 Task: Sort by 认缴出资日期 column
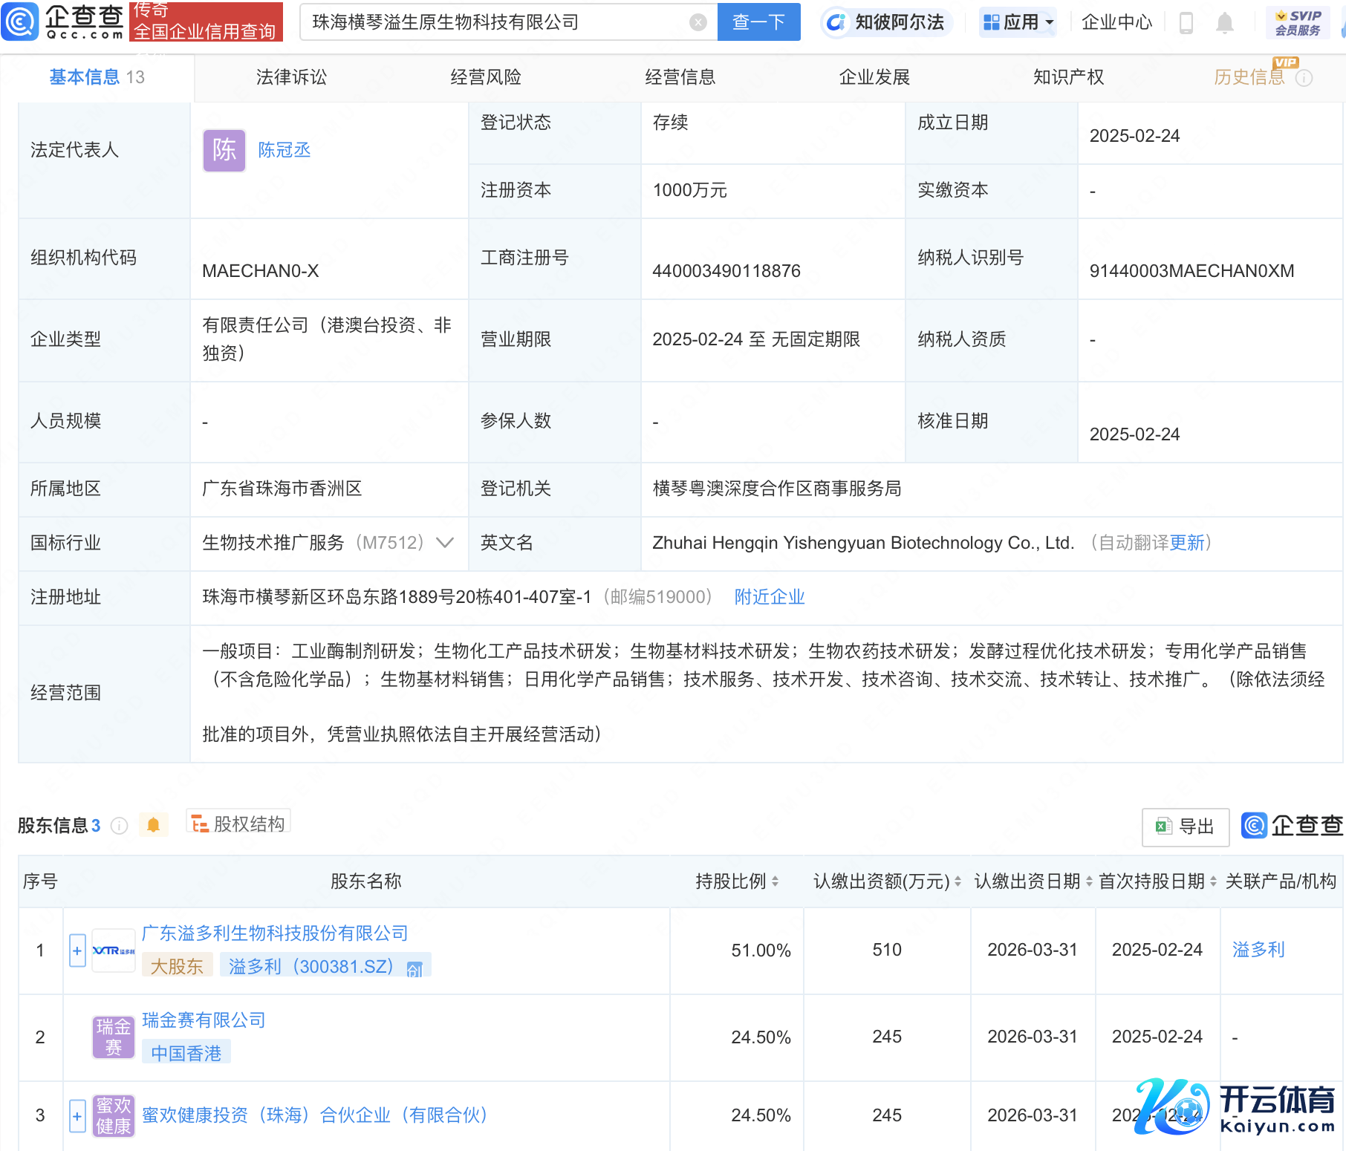pos(1089,881)
